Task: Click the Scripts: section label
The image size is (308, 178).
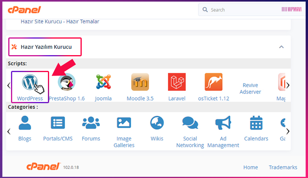Action: click(x=17, y=63)
